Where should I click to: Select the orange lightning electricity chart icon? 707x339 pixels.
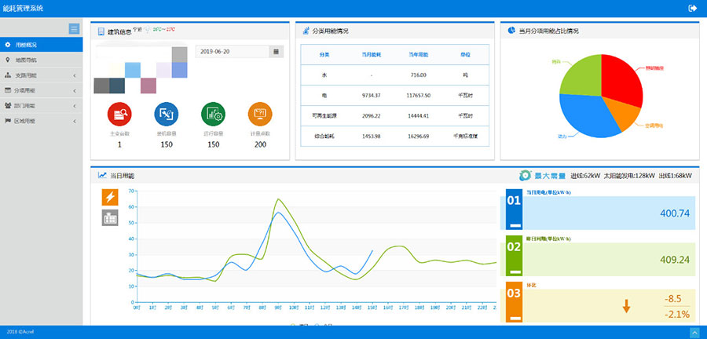coord(110,197)
